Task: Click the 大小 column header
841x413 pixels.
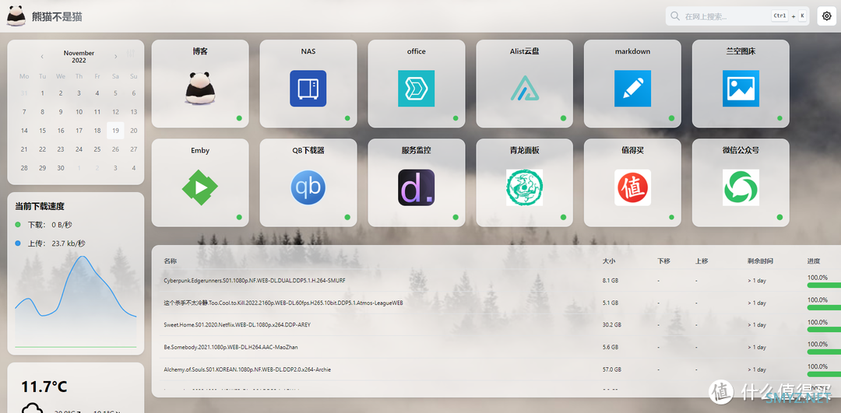Action: (x=609, y=261)
